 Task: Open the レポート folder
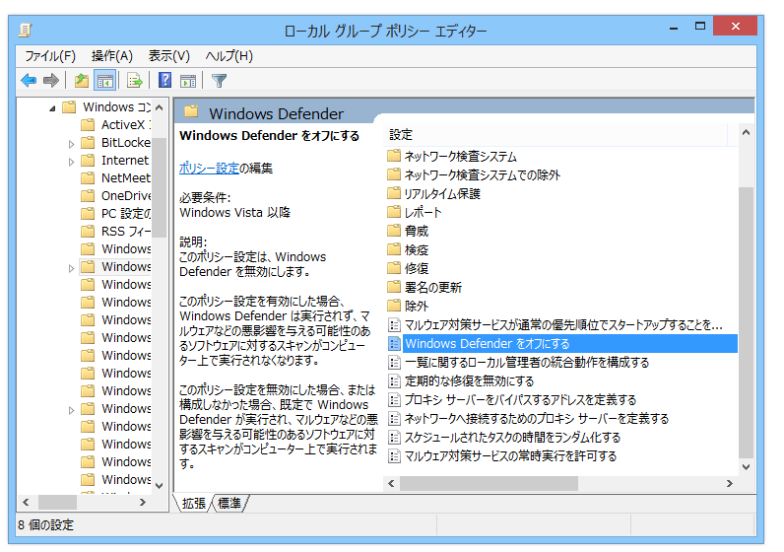pos(415,212)
